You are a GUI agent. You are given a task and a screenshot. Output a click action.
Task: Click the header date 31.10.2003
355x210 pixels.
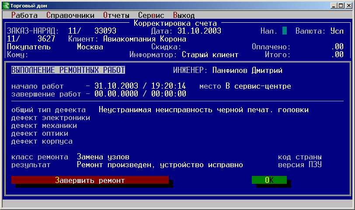coord(199,31)
